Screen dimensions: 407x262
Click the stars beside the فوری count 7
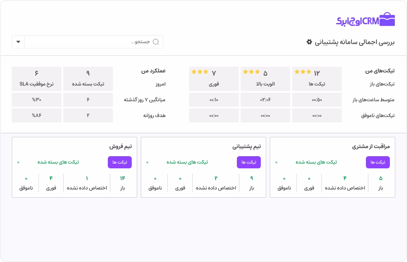(200, 72)
